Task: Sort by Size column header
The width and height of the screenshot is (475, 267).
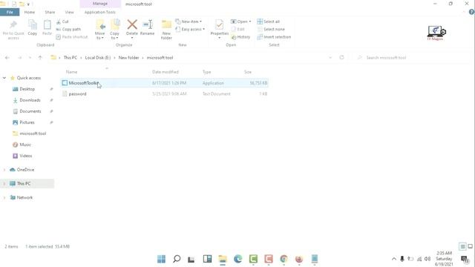Action: click(x=248, y=72)
